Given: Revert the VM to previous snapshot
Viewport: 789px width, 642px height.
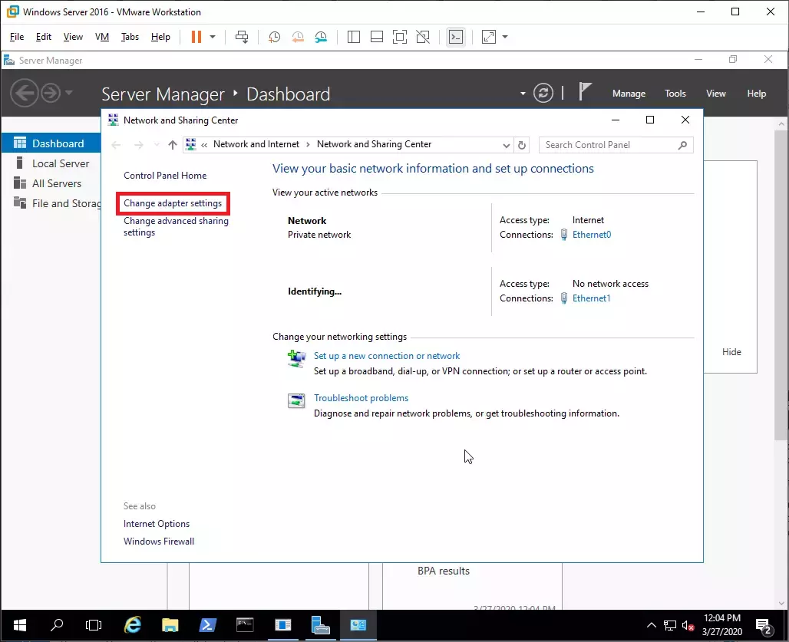Looking at the screenshot, I should (298, 37).
